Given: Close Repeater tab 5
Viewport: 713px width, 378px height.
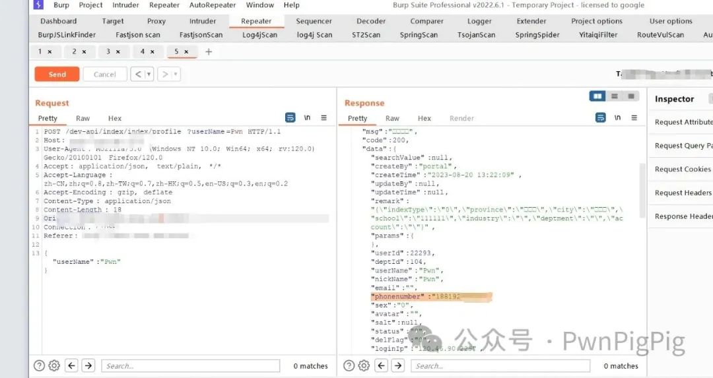Looking at the screenshot, I should pyautogui.click(x=186, y=52).
